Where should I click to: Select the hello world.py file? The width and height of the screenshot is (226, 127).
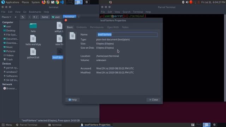[x=33, y=41]
